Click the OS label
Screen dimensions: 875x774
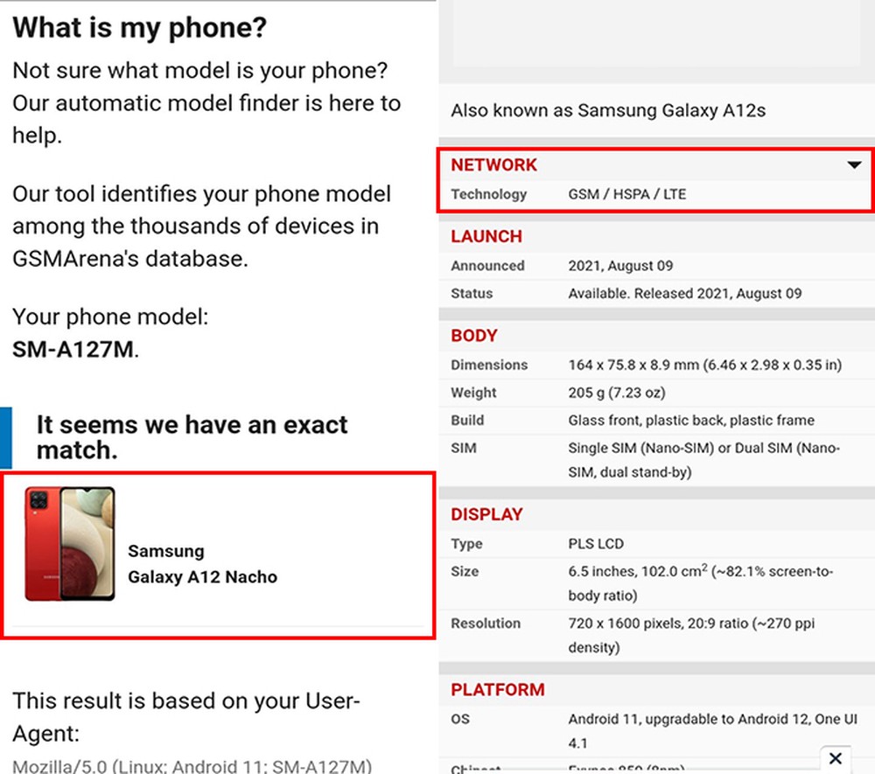(460, 719)
